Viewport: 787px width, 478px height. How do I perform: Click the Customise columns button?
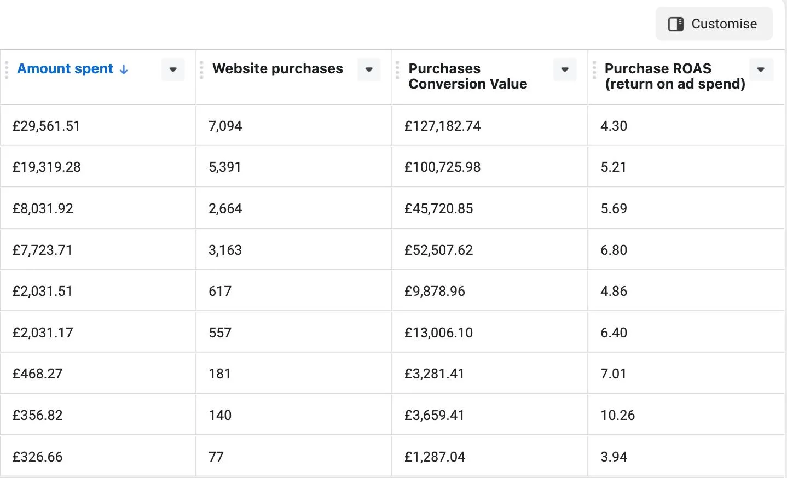(x=714, y=24)
